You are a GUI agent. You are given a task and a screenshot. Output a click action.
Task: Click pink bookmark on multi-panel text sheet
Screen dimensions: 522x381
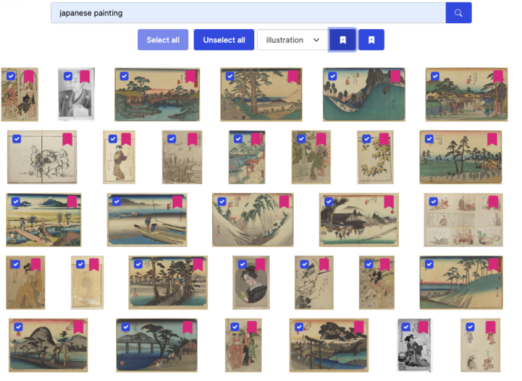pyautogui.click(x=493, y=202)
